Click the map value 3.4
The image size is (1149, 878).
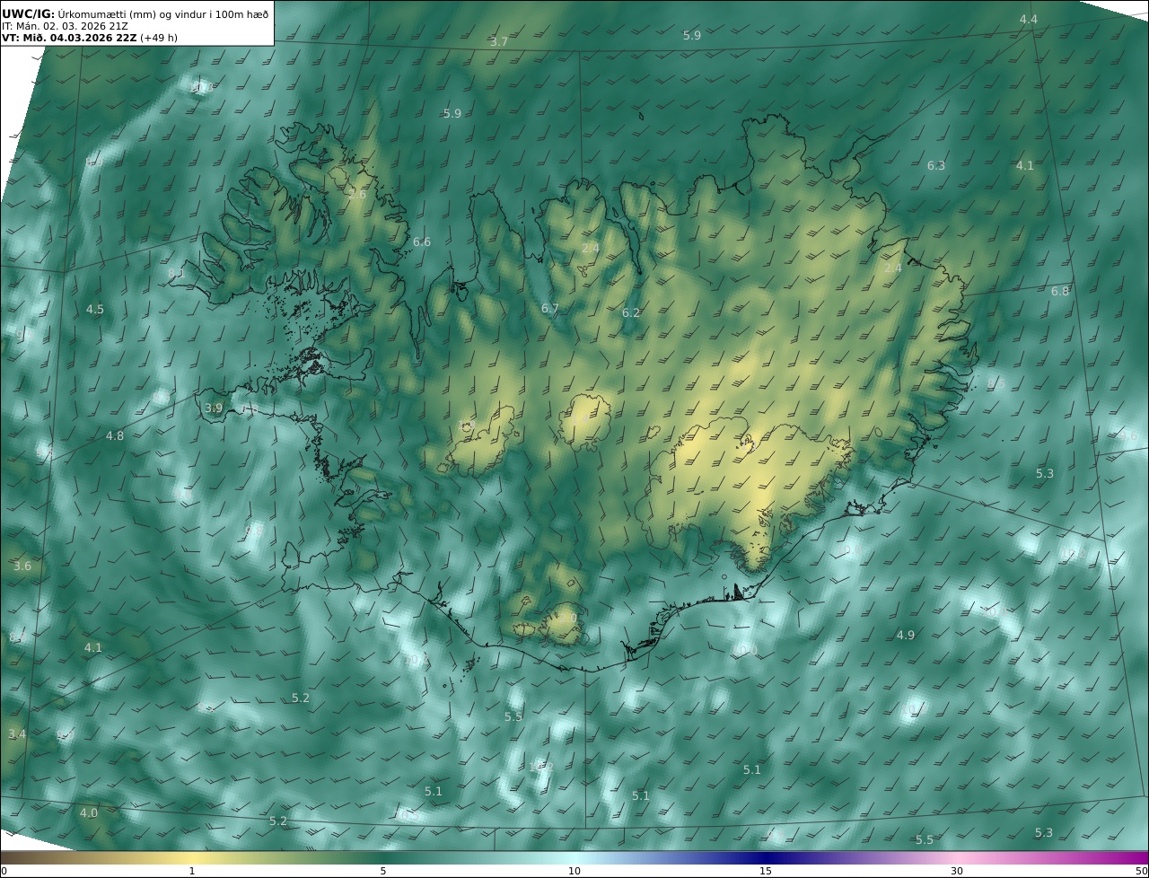(17, 734)
